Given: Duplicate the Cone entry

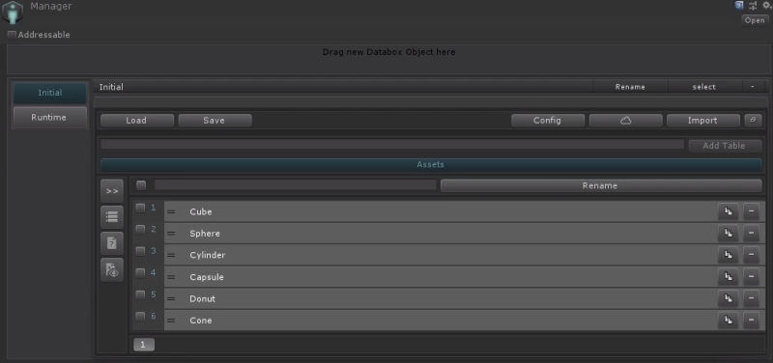Looking at the screenshot, I should tap(729, 321).
